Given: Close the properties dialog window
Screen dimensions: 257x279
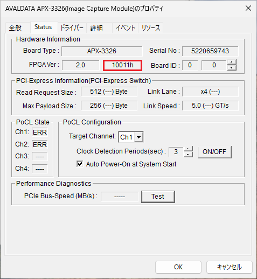Looking at the screenshot, I should point(248,8).
